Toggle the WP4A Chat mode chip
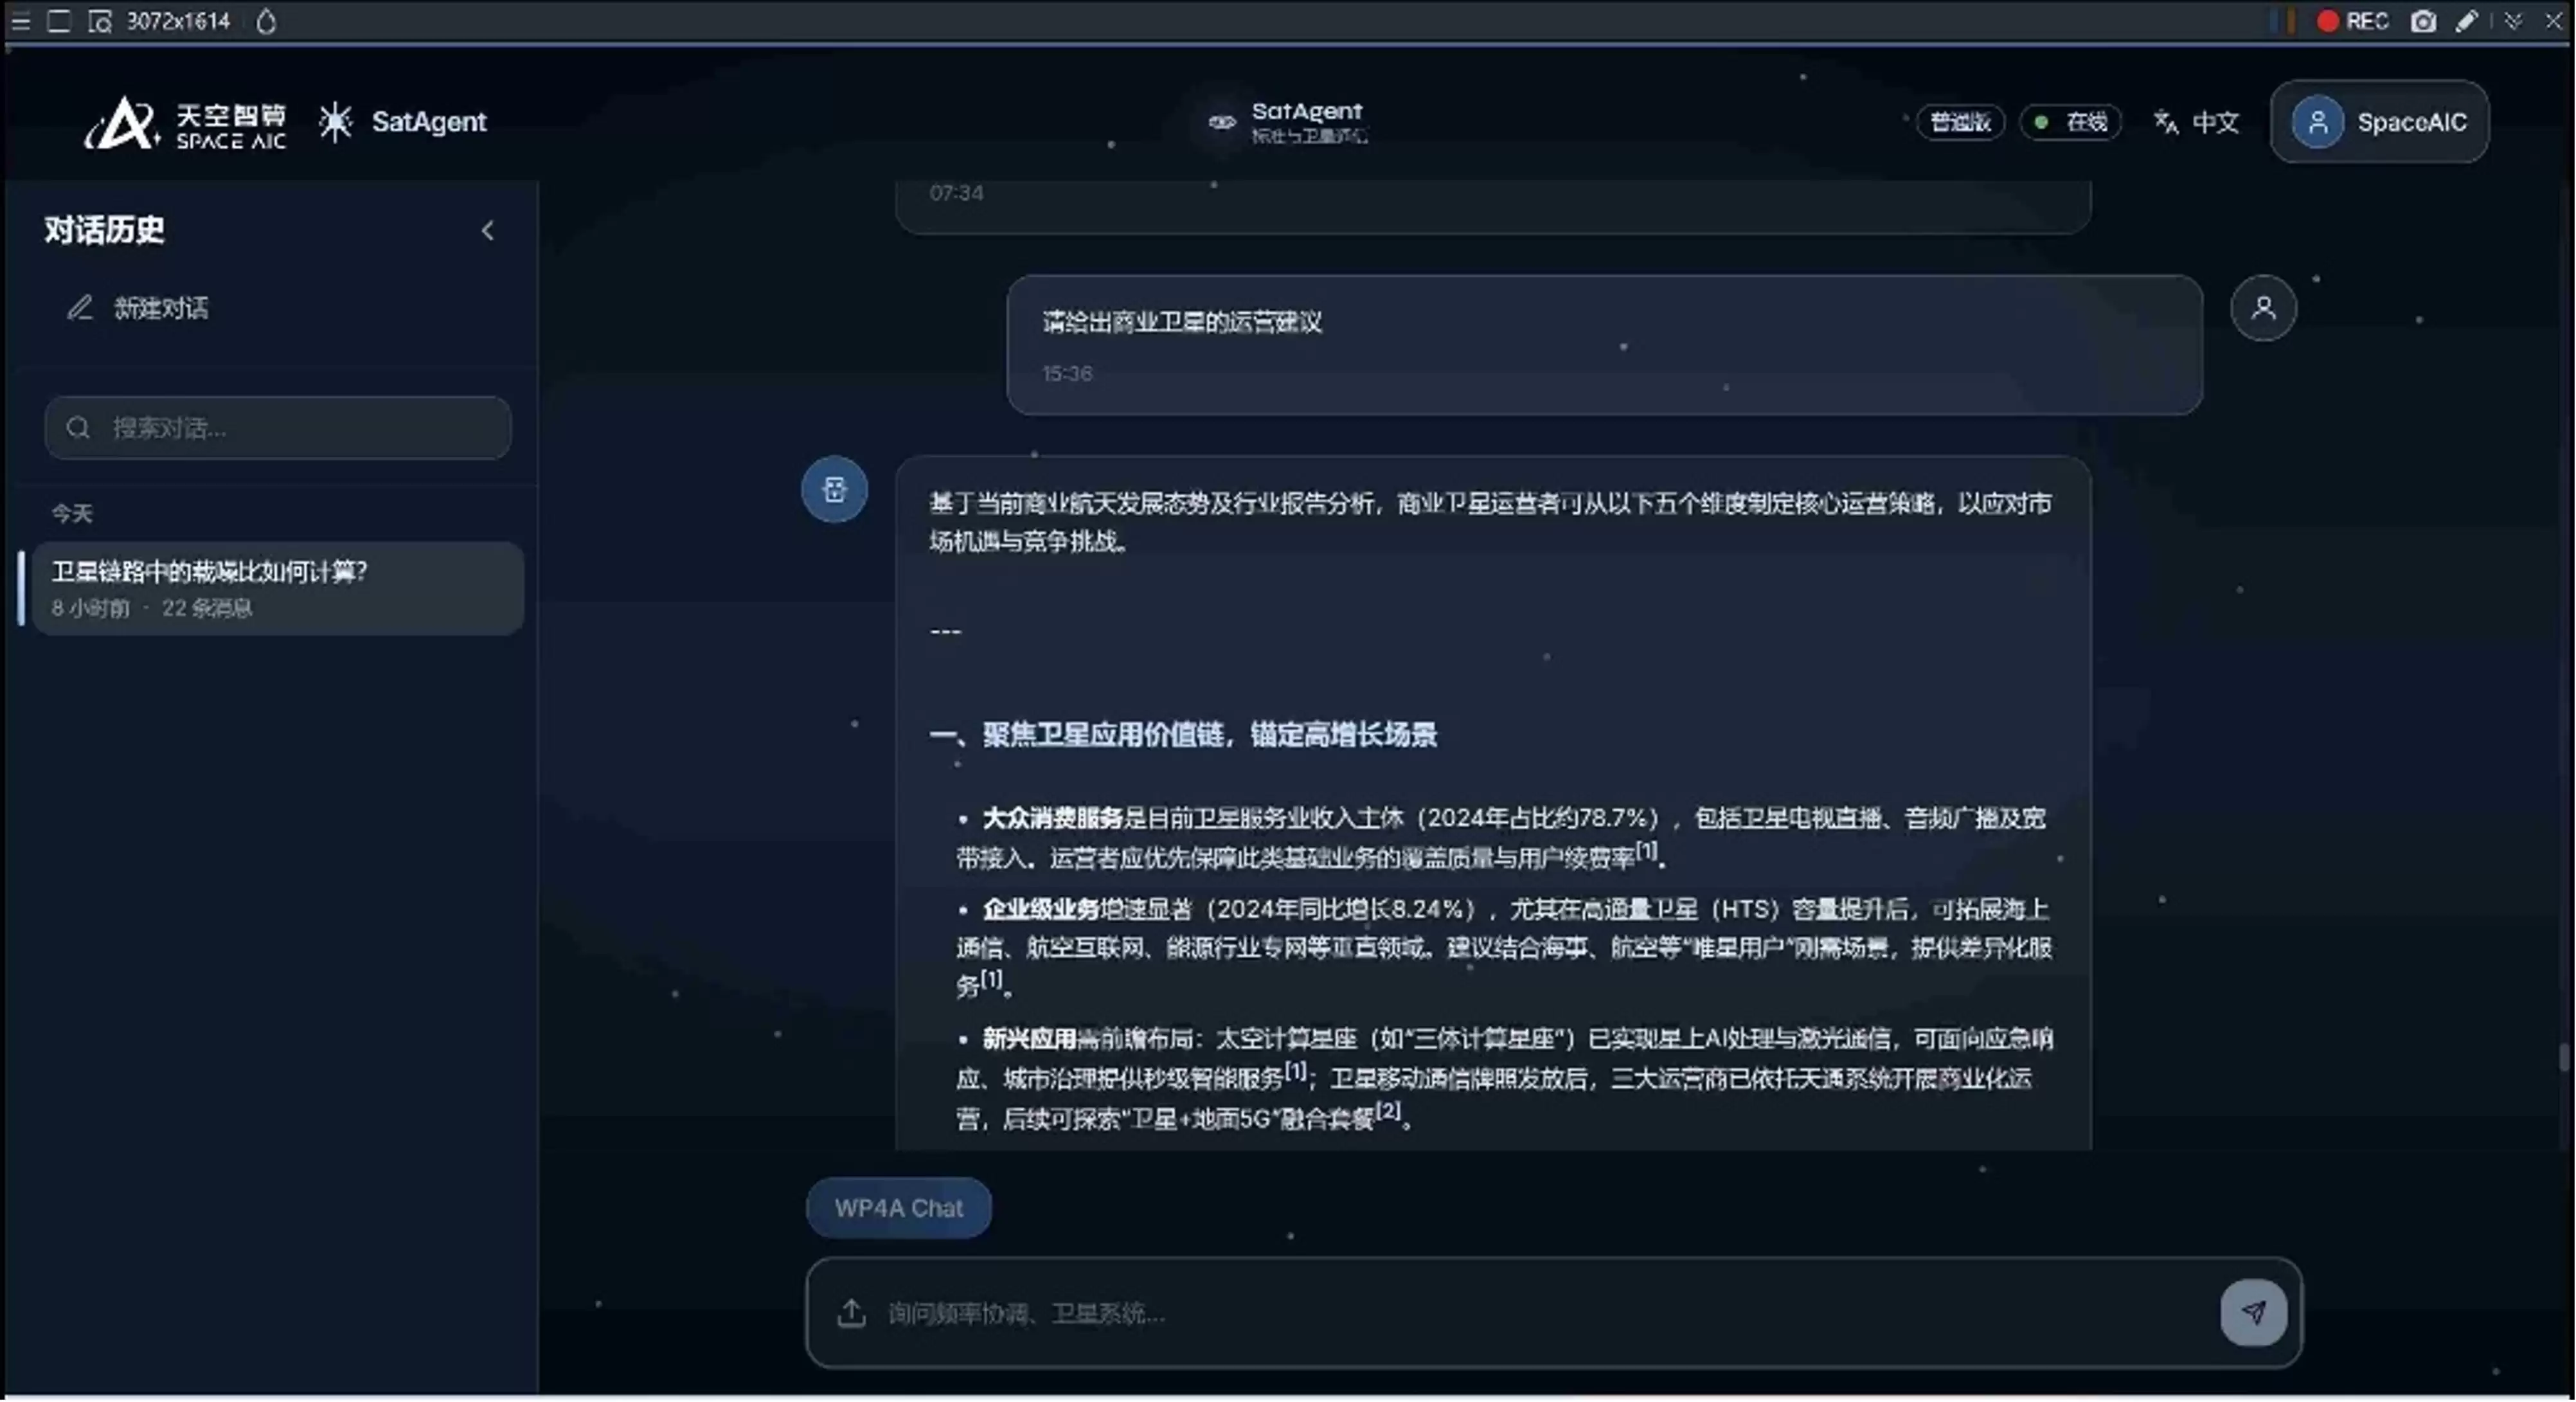2576x1402 pixels. point(898,1207)
